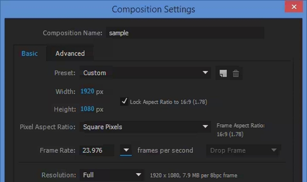Click the Width value 1920
This screenshot has height=182, width=307.
[87, 91]
